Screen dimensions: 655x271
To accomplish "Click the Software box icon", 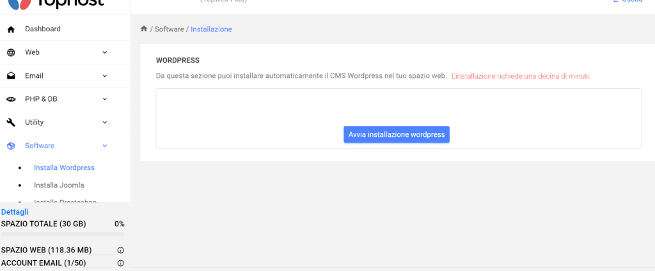I will pyautogui.click(x=12, y=146).
